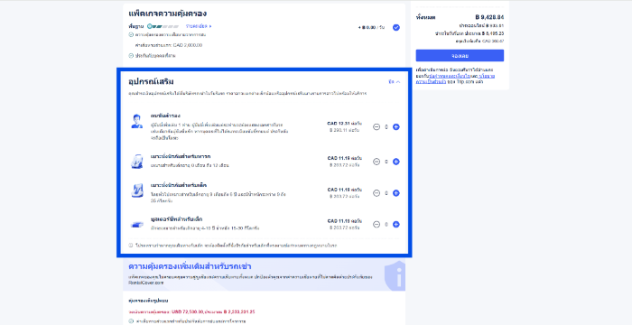This screenshot has width=632, height=325.
Task: Click the booster seat icon
Action: point(137,224)
